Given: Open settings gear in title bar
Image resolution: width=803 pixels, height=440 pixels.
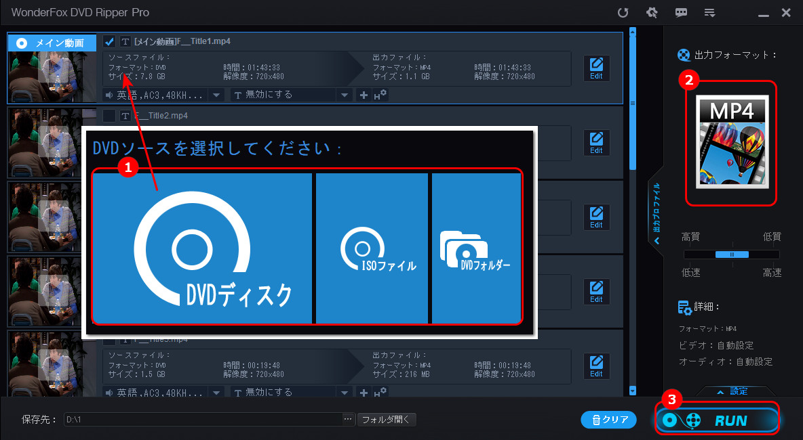Looking at the screenshot, I should (652, 13).
